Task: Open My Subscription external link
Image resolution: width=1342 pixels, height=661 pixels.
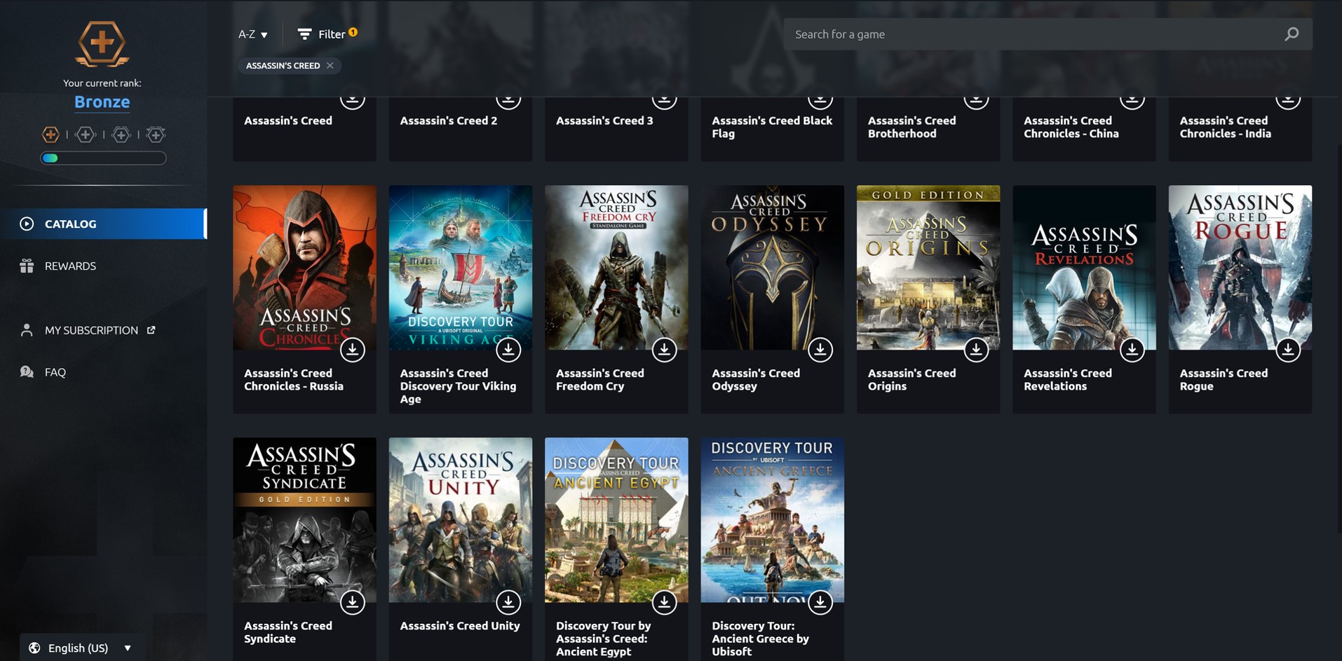Action: pos(91,330)
